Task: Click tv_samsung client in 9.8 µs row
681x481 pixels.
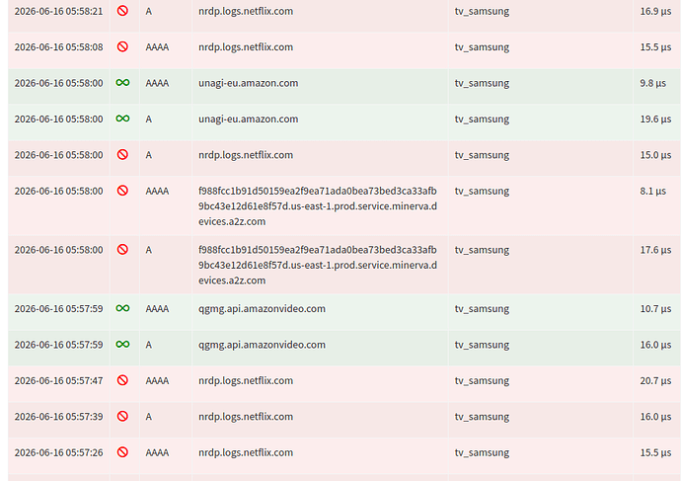Action: point(482,83)
